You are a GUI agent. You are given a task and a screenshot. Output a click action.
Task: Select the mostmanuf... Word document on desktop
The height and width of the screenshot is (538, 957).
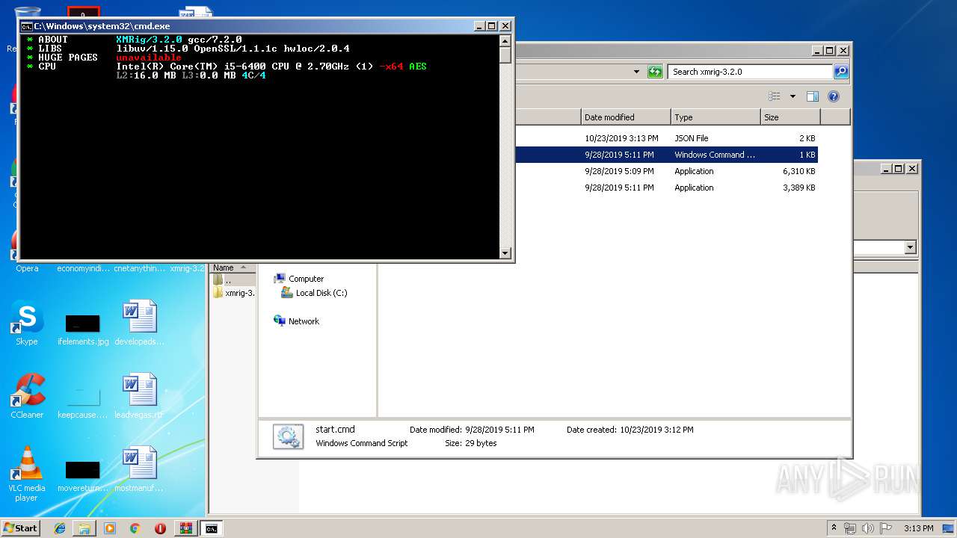pyautogui.click(x=140, y=470)
